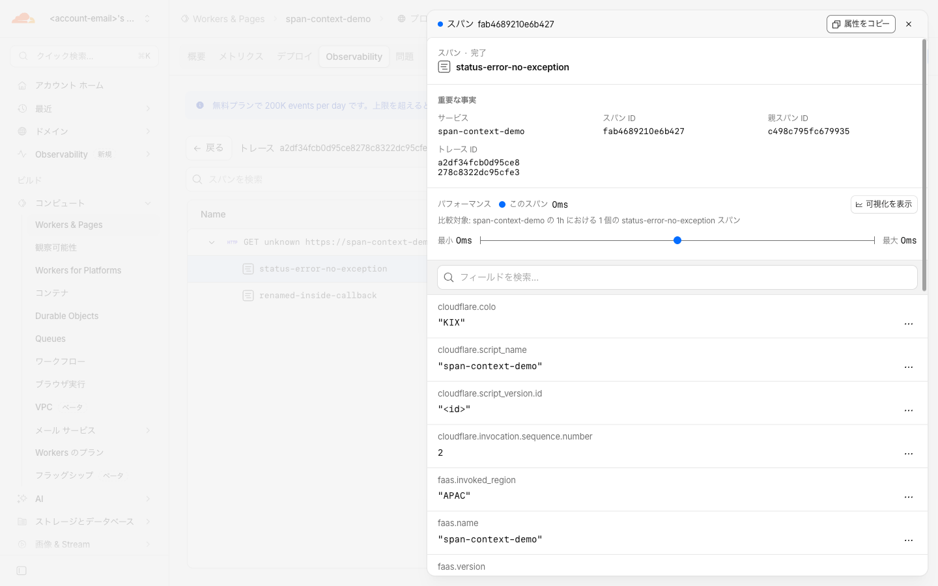The height and width of the screenshot is (586, 938).
Task: Collapse the コンピュート sidebar section
Action: (x=85, y=203)
